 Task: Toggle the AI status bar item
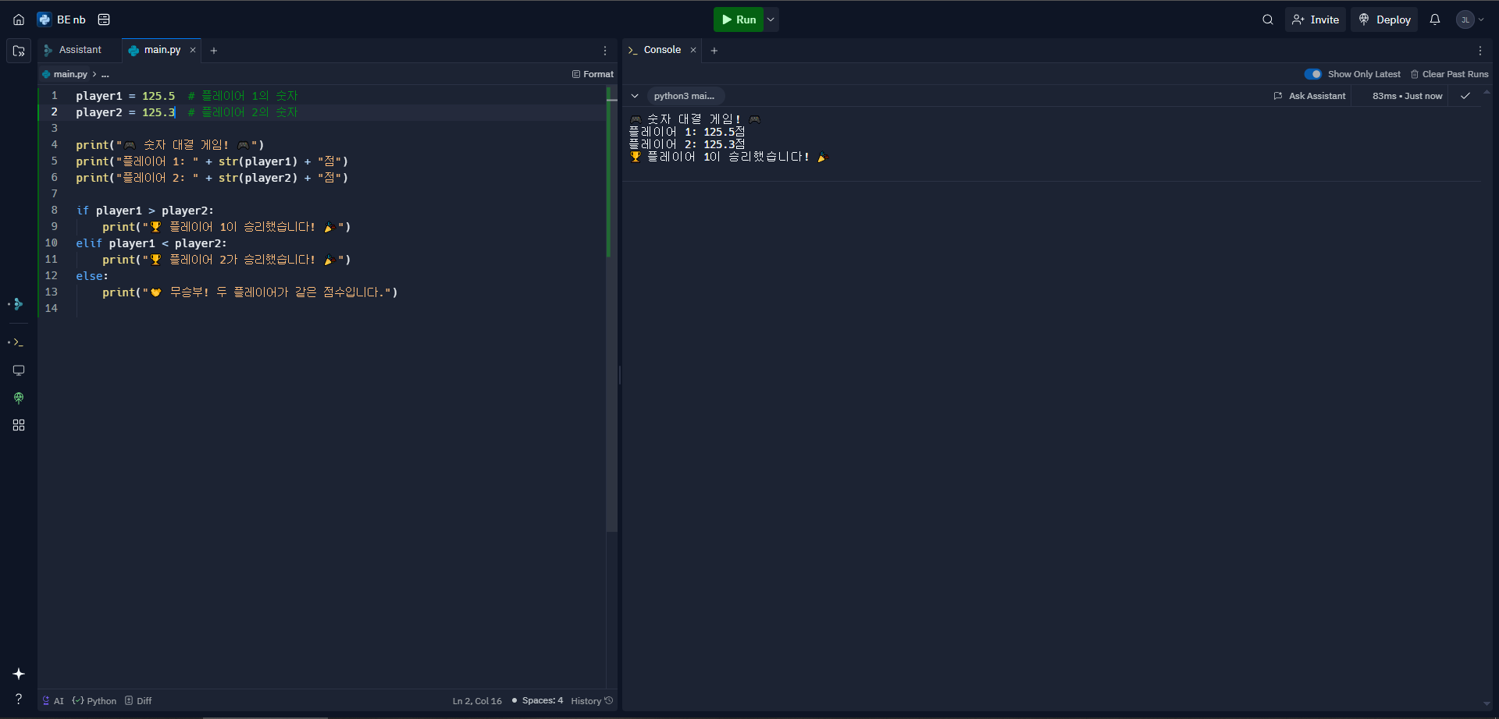tap(53, 701)
